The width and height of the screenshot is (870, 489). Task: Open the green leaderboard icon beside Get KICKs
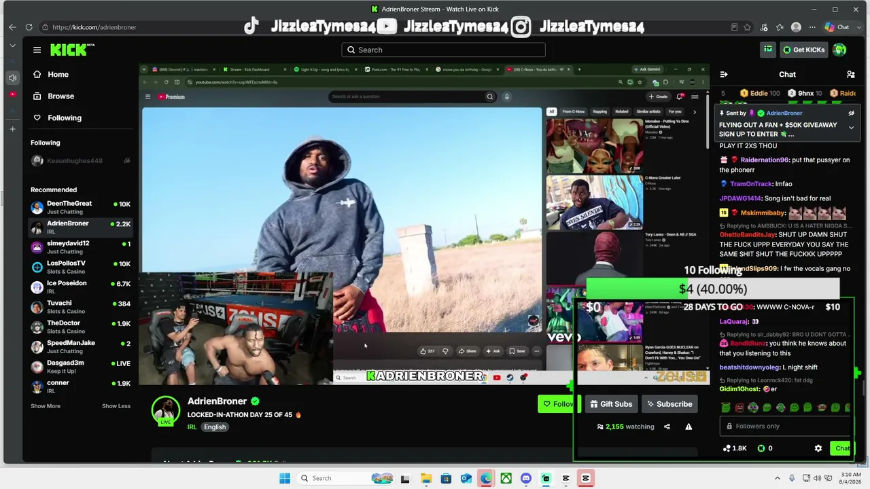768,50
